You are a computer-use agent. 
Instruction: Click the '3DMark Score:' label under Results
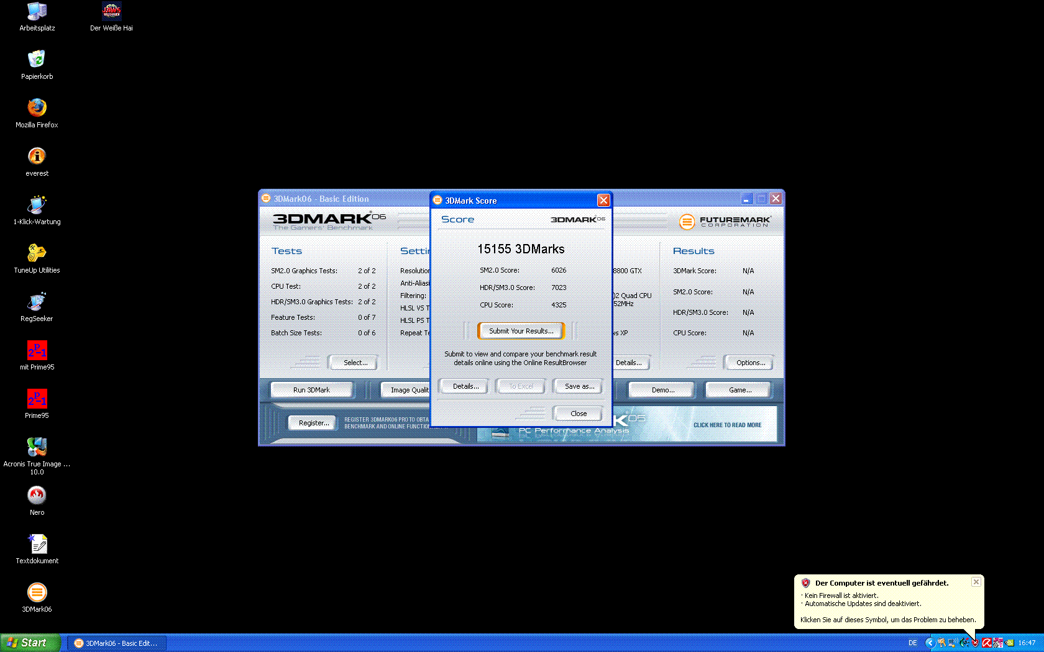click(694, 271)
